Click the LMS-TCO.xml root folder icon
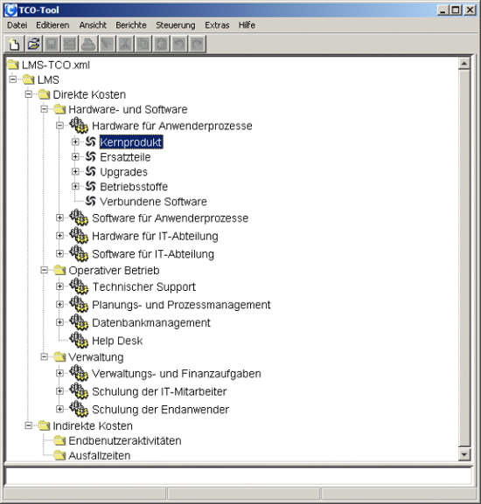The height and width of the screenshot is (504, 481). click(13, 65)
